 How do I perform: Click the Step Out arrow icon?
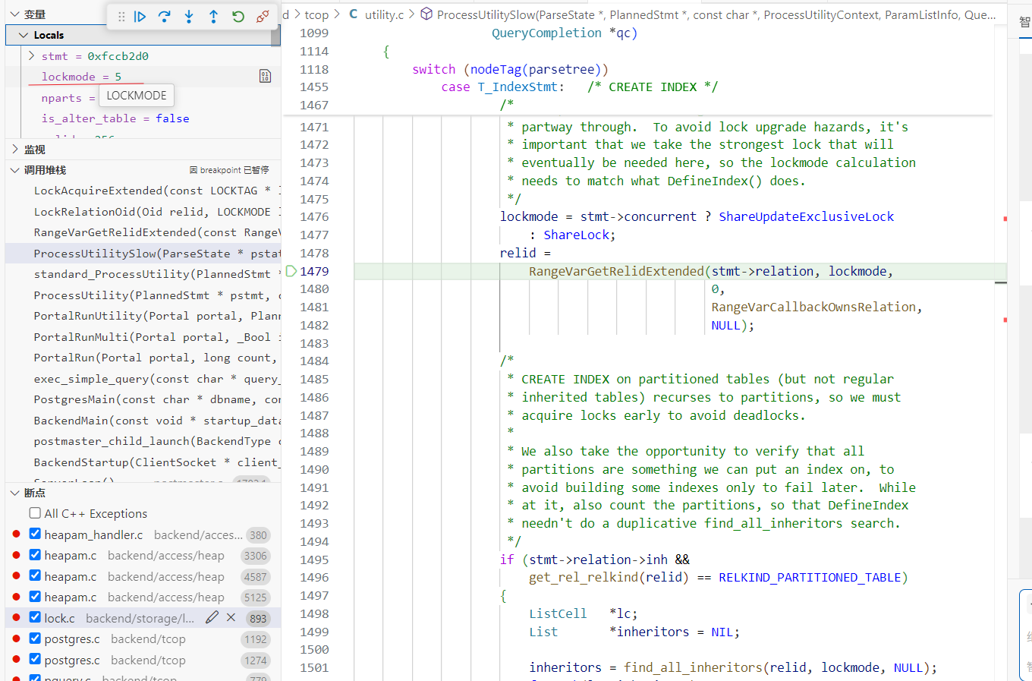pos(213,17)
